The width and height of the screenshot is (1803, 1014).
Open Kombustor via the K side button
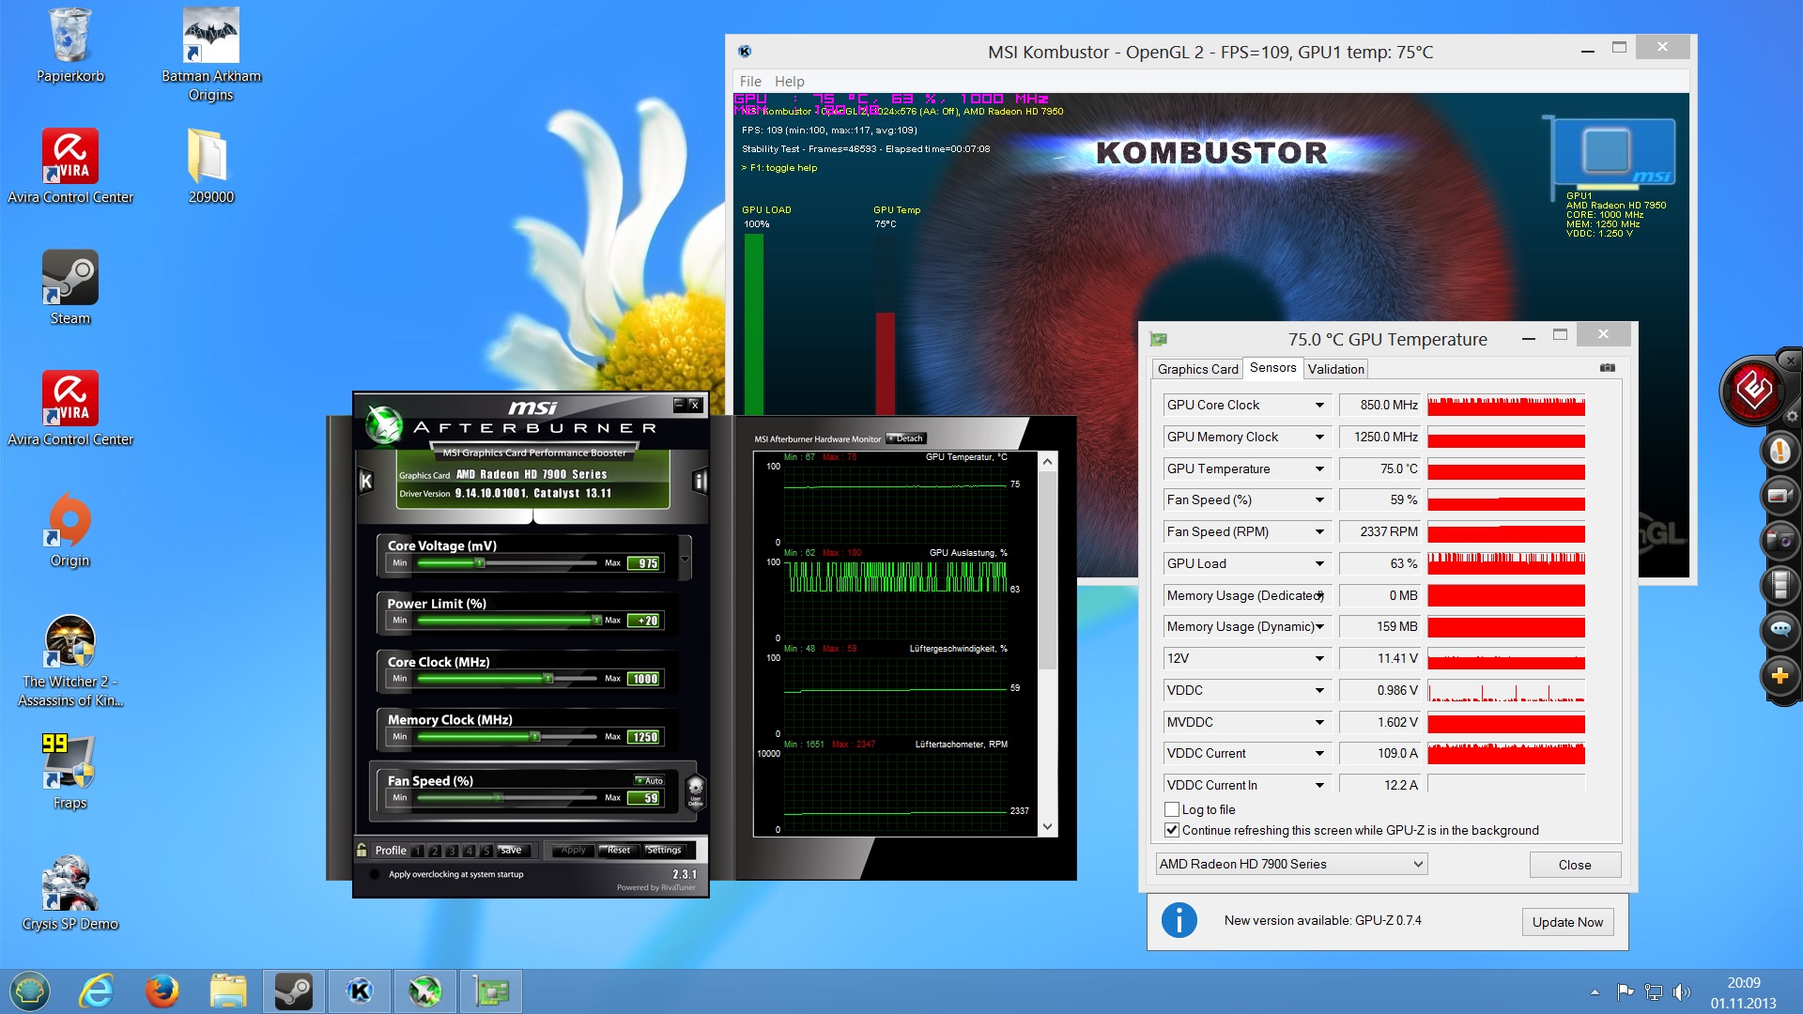tap(366, 482)
